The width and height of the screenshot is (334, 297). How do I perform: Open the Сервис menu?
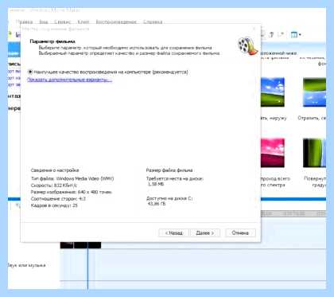click(x=63, y=21)
